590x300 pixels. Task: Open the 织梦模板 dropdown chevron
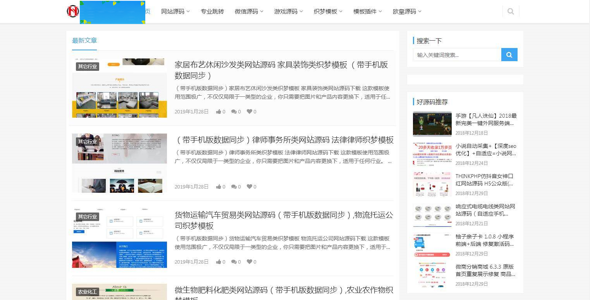coord(341,12)
